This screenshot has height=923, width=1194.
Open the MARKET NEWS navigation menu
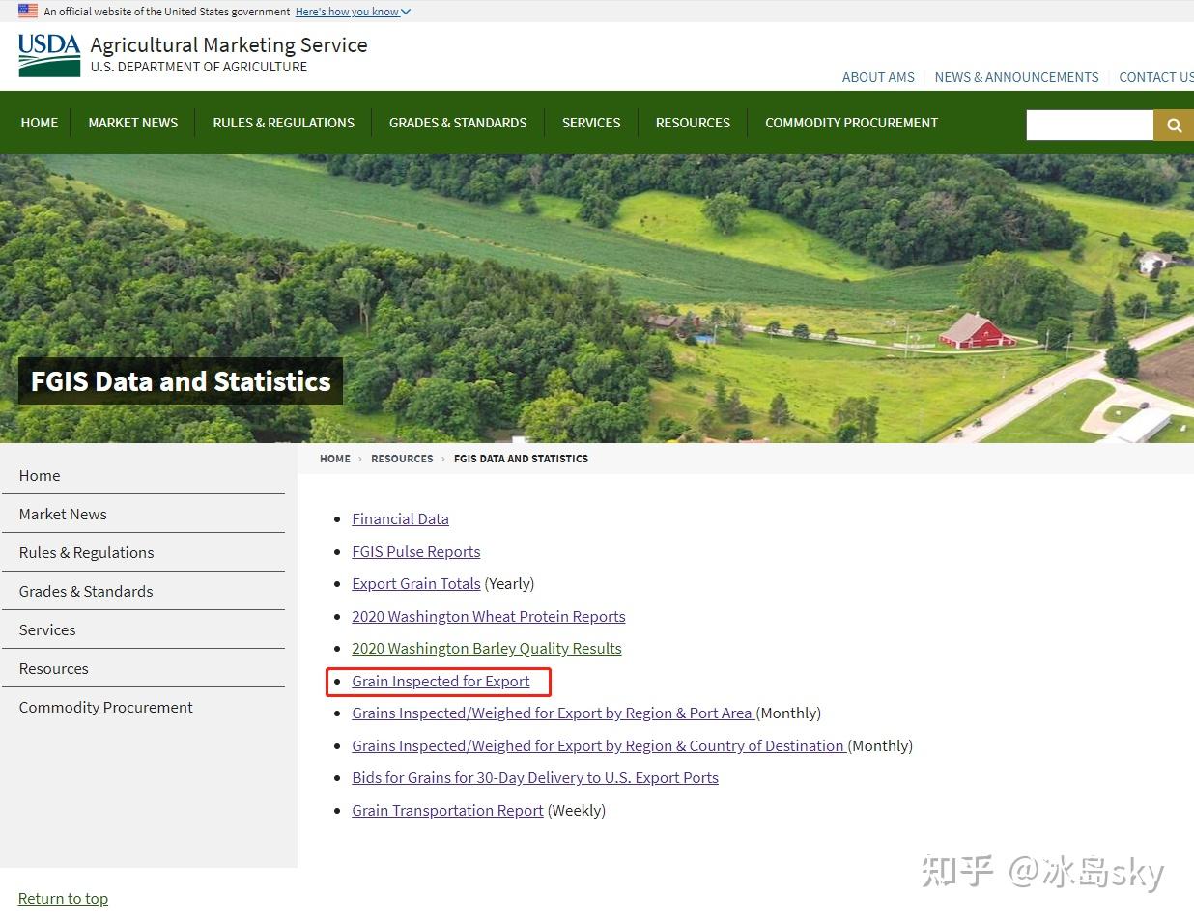click(132, 123)
